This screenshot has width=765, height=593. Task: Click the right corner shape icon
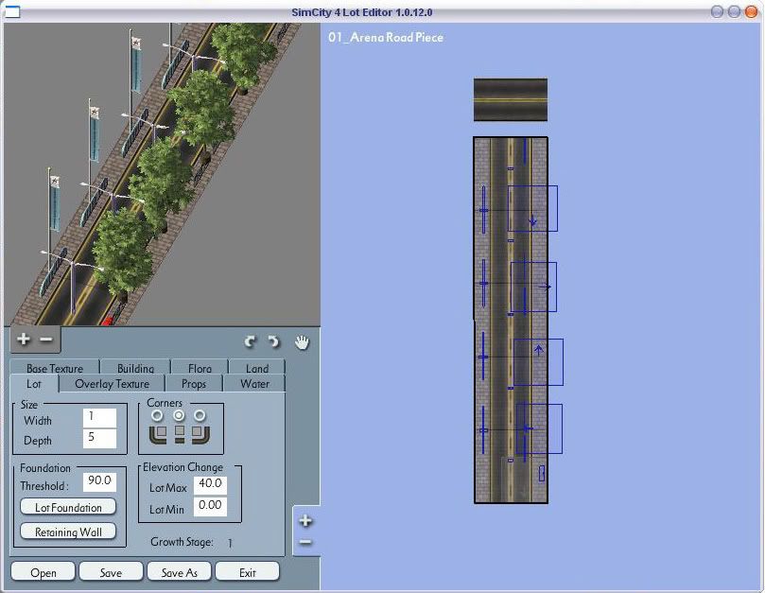pos(200,434)
